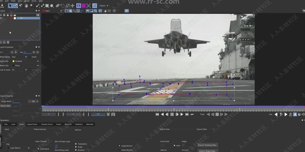305x152 pixels.
Task: Uncheck the Rotation motion option
Action: point(76,150)
